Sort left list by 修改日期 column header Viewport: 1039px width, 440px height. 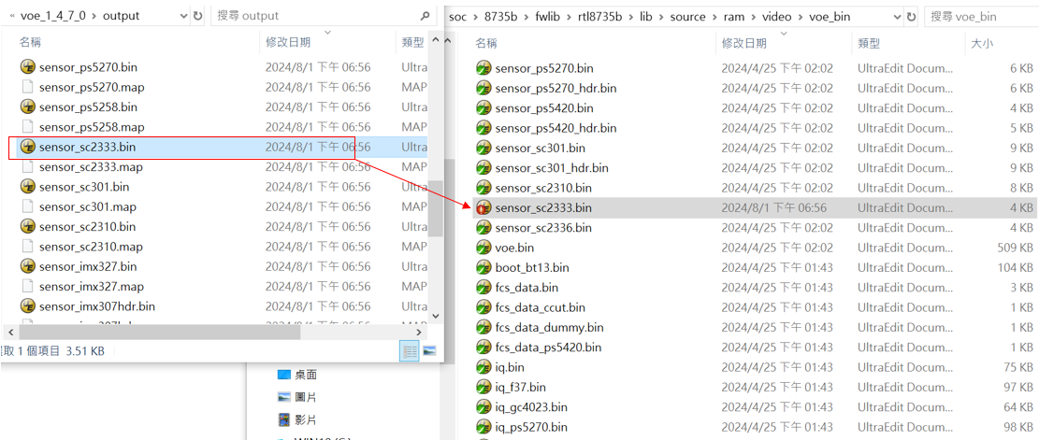[288, 42]
